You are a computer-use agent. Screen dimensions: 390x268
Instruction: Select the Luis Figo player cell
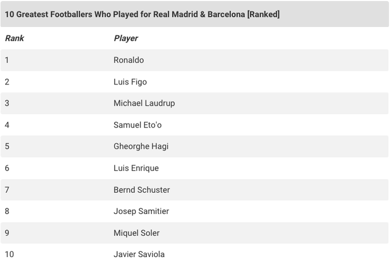[130, 82]
